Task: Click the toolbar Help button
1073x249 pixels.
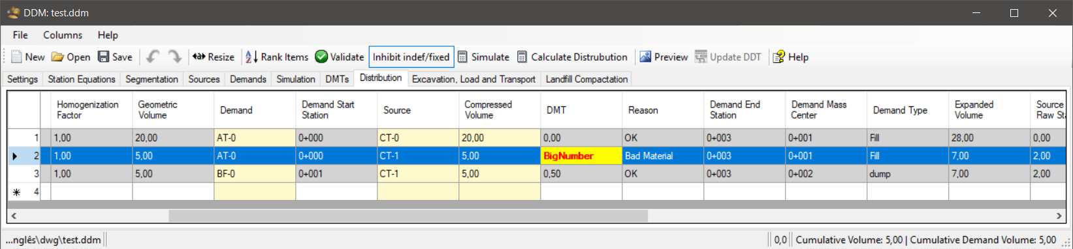Action: pyautogui.click(x=791, y=57)
